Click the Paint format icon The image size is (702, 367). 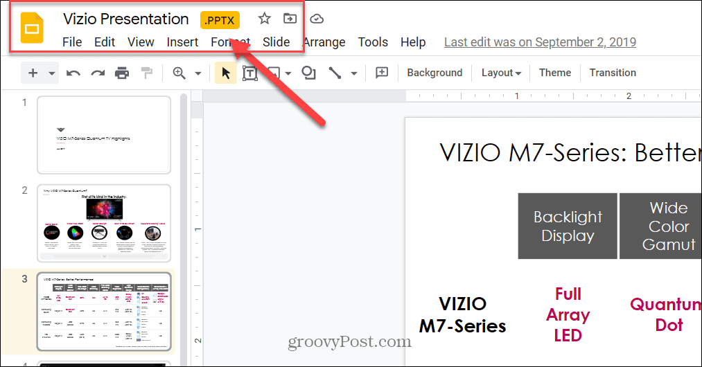point(146,73)
